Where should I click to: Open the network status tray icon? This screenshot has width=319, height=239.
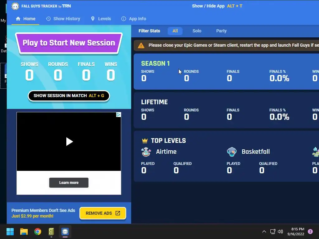tap(273, 232)
